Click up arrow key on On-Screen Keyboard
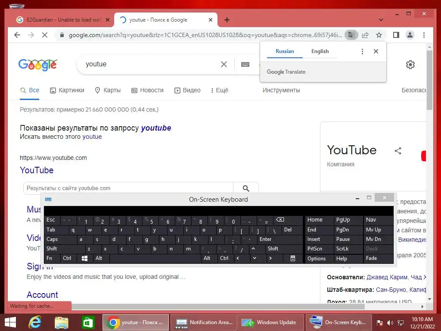Image resolution: width=441 pixels, height=331 pixels. point(257,249)
